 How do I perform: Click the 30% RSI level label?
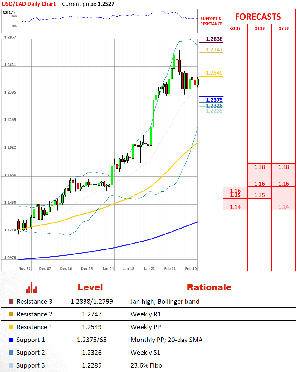14,26
